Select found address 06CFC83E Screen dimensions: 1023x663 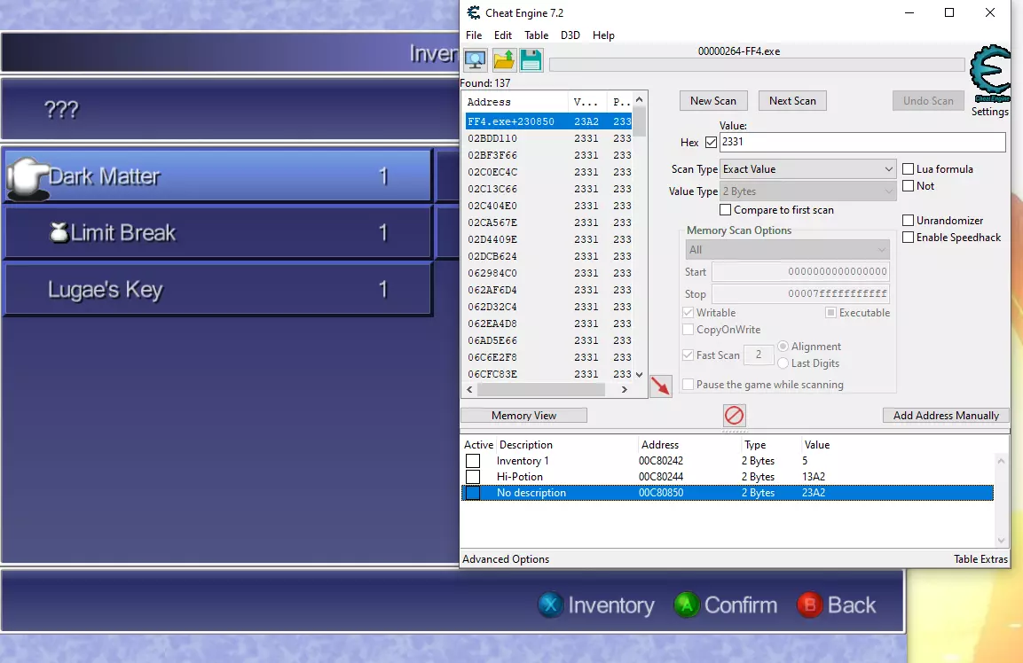click(x=548, y=374)
